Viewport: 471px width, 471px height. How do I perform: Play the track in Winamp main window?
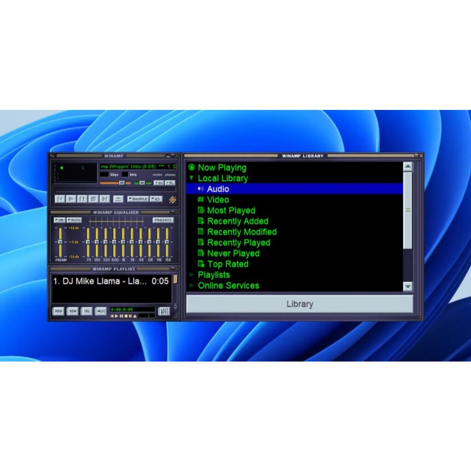[x=71, y=199]
